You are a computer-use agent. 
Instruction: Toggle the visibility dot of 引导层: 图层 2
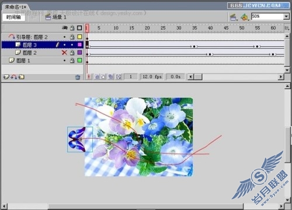65,37
